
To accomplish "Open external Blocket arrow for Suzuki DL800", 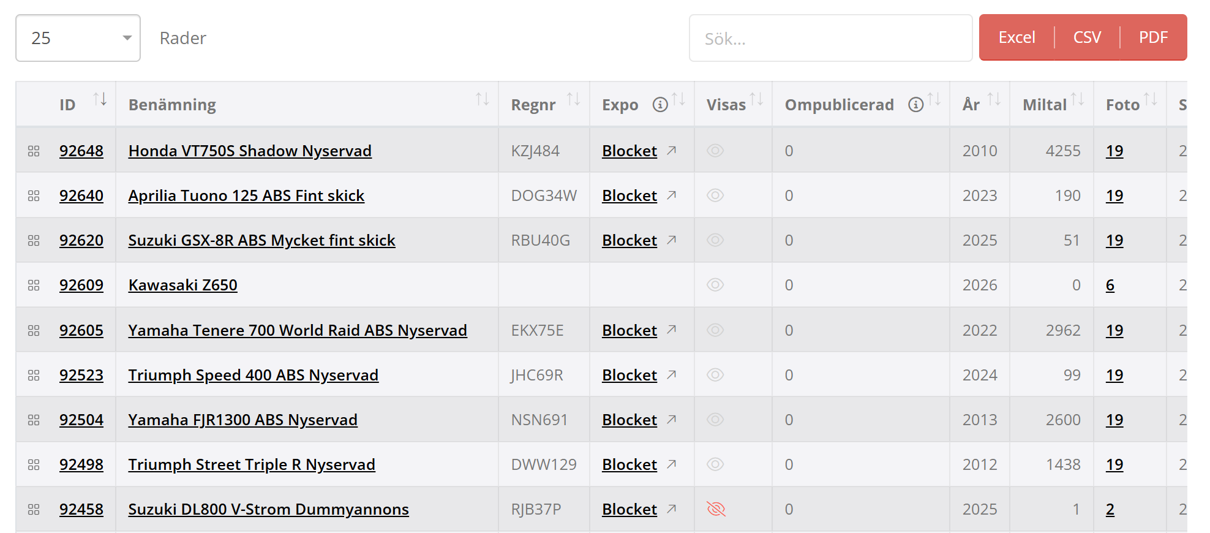I will (x=672, y=508).
